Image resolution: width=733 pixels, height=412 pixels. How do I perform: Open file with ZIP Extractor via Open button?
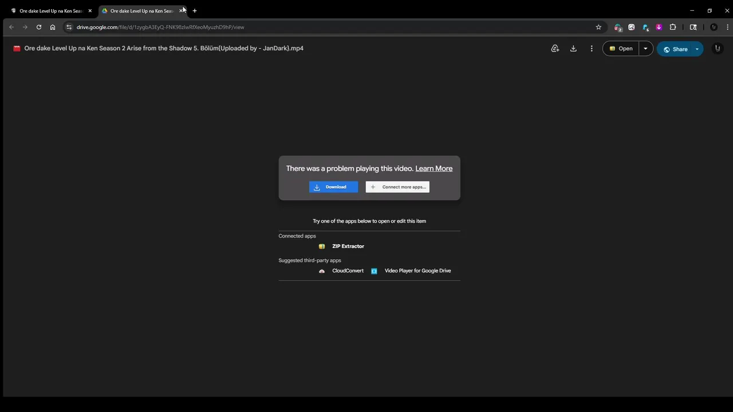tap(621, 49)
